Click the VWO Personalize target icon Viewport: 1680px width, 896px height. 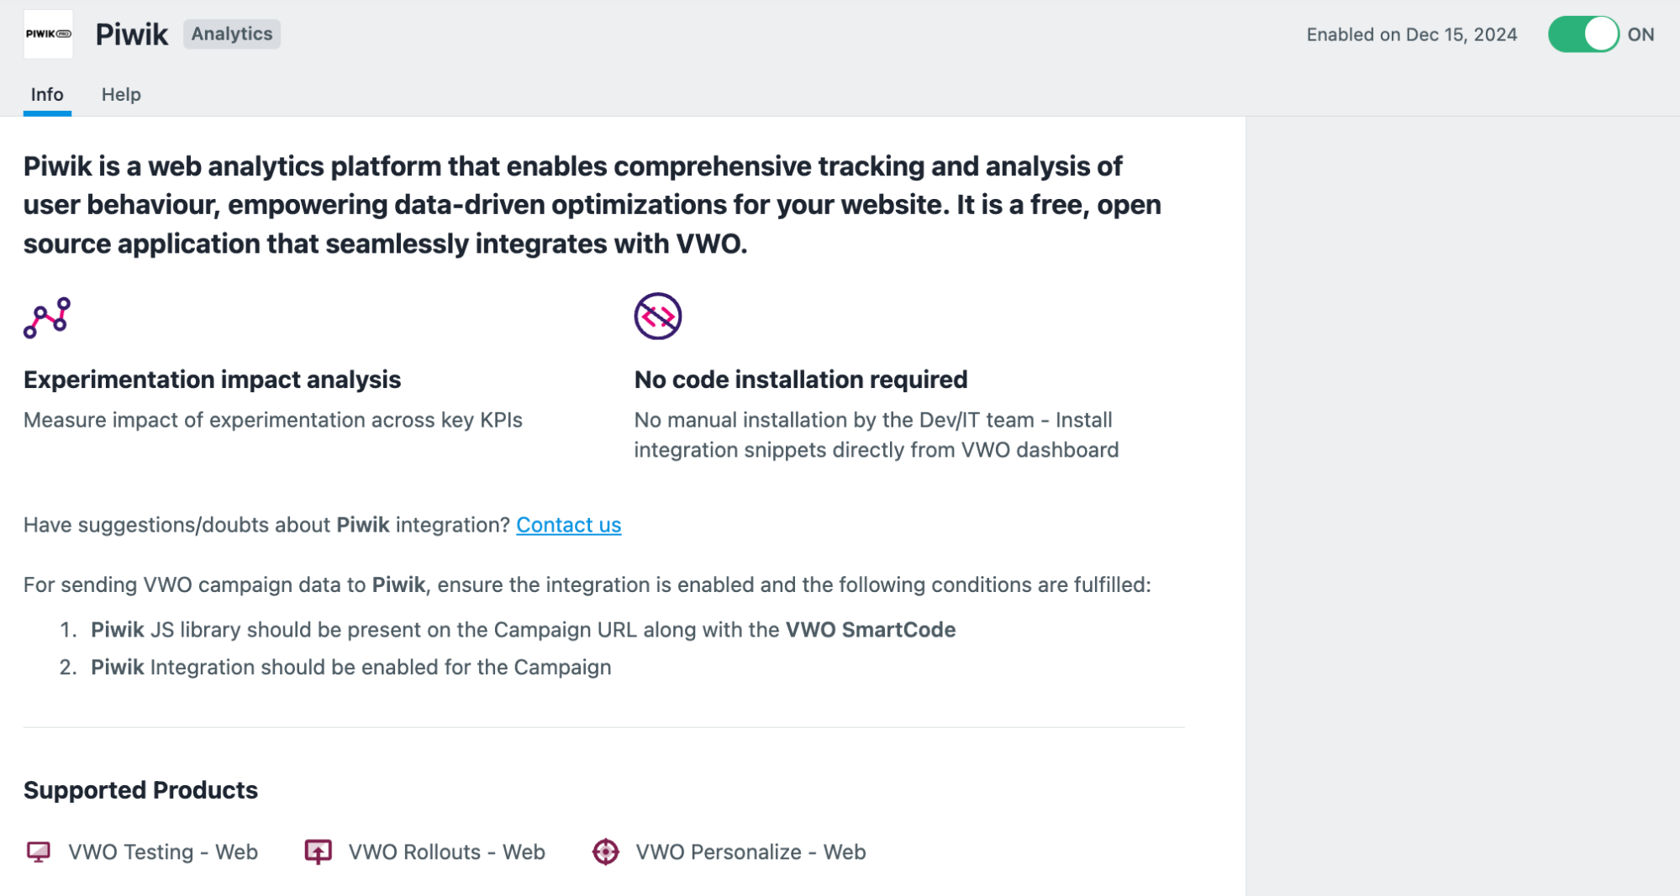coord(605,851)
